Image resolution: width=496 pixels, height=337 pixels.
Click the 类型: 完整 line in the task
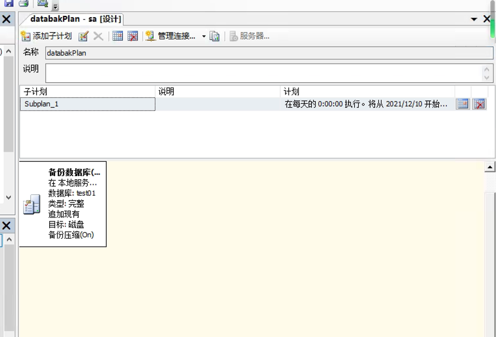pos(66,204)
